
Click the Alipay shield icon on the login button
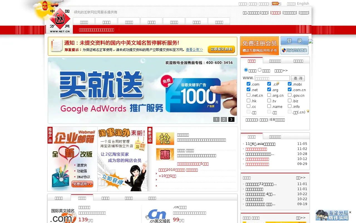click(284, 50)
